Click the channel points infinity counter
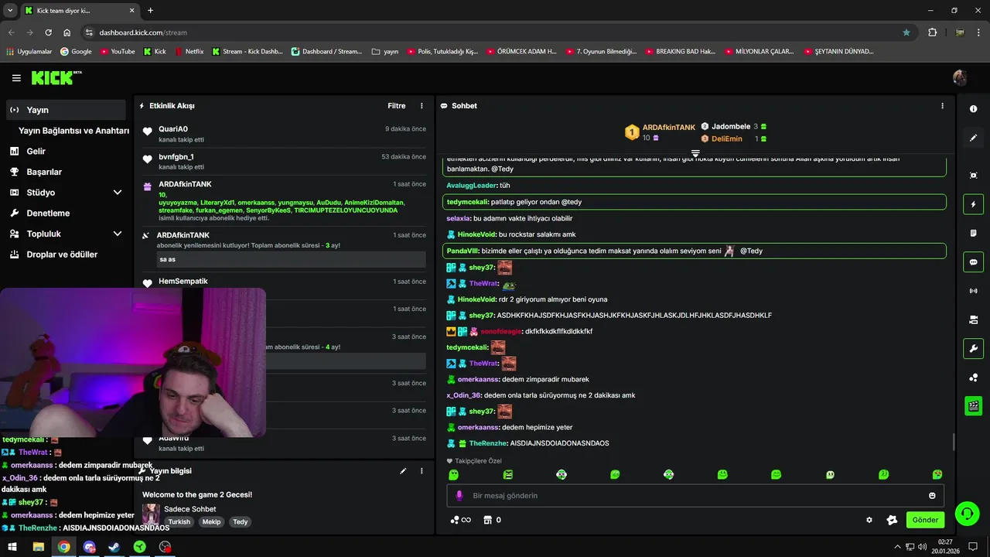Screen dimensions: 990x557 click(461, 520)
